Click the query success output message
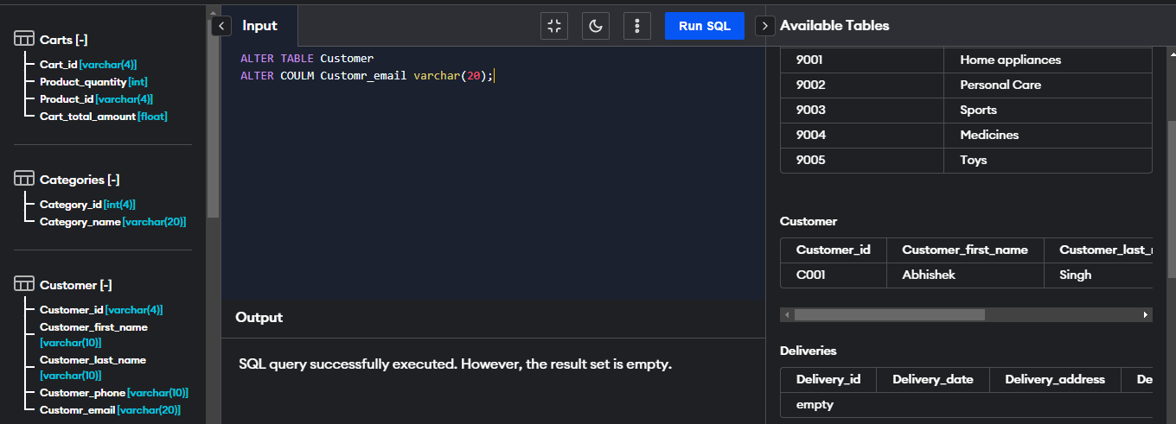Viewport: 1176px width, 424px height. pos(455,364)
